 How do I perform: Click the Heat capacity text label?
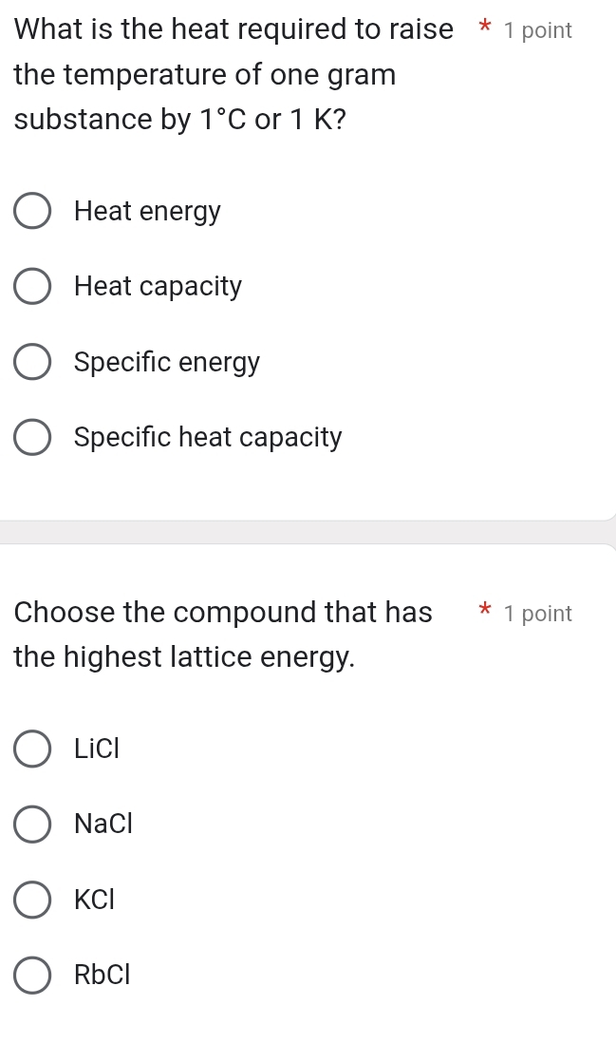tap(158, 286)
